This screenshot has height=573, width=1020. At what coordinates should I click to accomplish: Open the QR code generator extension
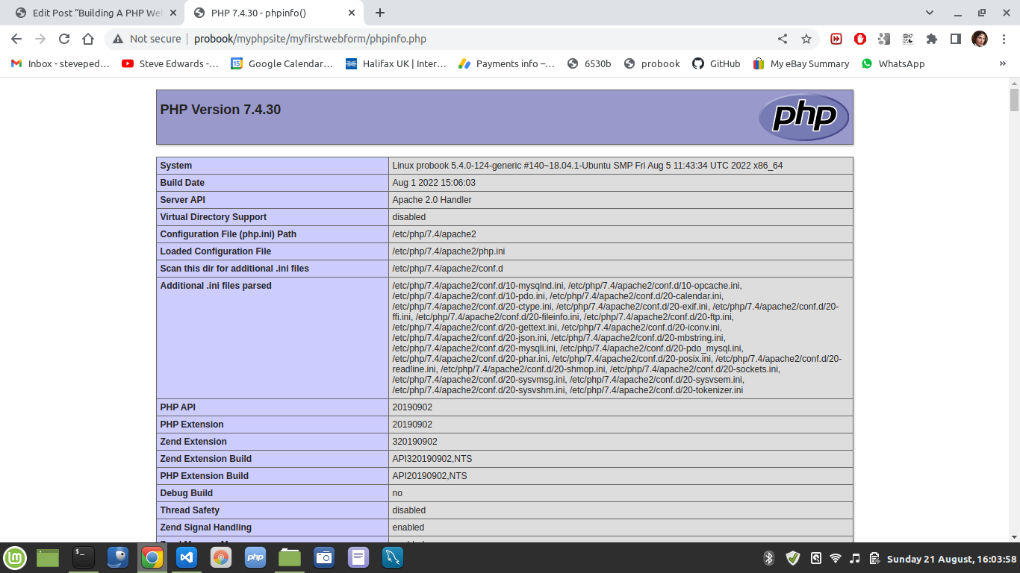point(908,39)
